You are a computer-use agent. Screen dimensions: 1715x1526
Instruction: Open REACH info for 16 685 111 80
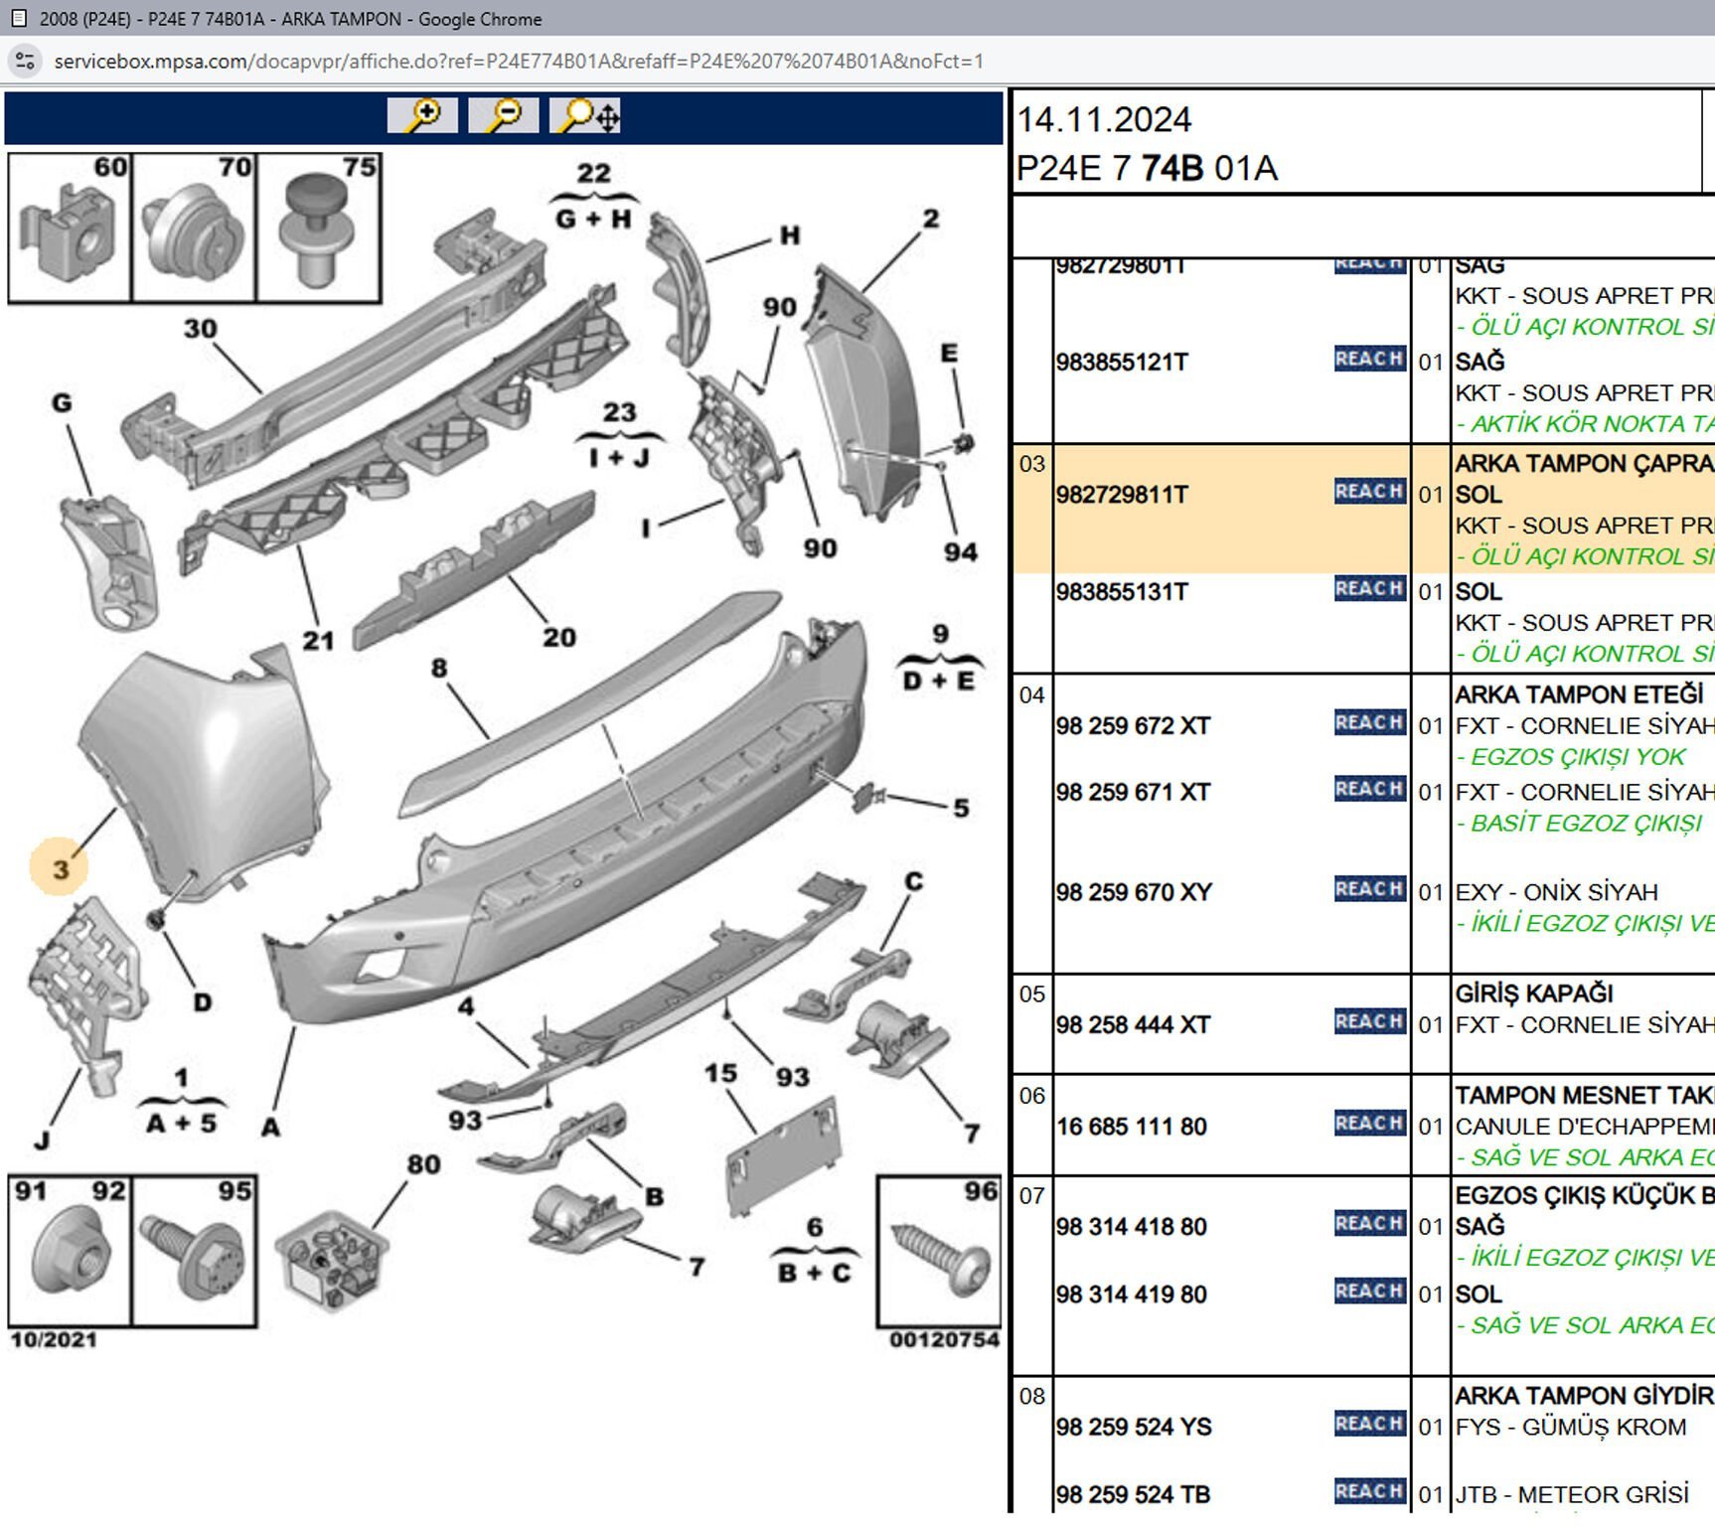1369,1124
